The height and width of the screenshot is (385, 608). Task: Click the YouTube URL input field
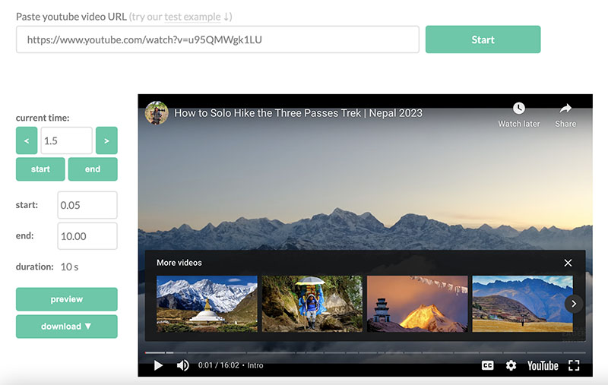(x=217, y=39)
